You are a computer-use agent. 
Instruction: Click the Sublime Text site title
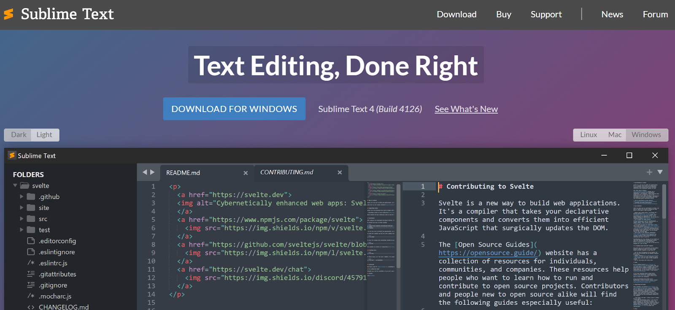67,14
